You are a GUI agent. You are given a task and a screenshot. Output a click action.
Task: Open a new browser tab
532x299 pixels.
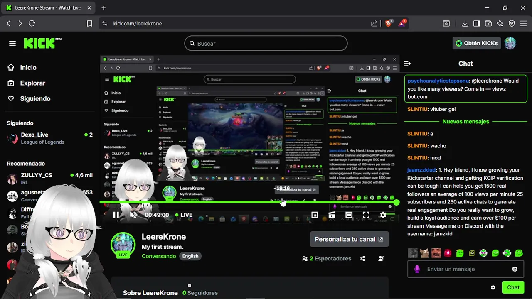[103, 7]
